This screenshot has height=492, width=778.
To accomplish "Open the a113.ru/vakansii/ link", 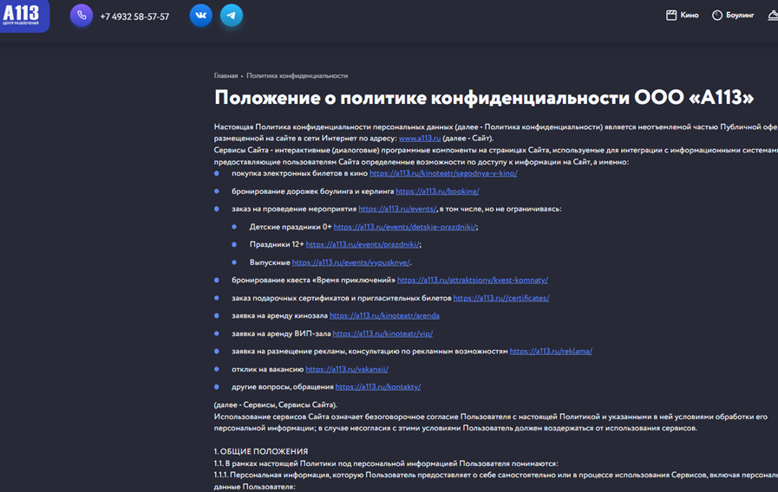I will pos(347,370).
